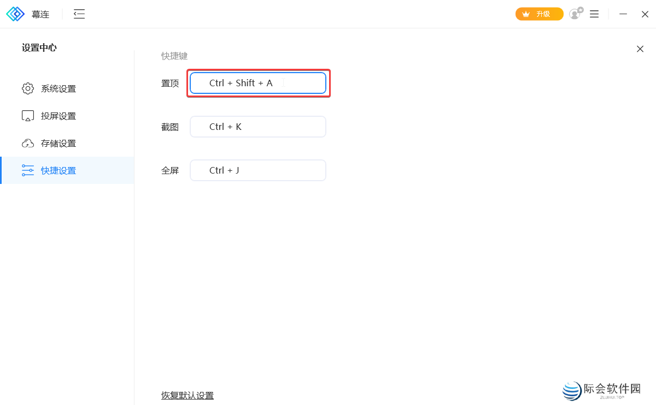The image size is (656, 405).
Task: Open the user avatar profile
Action: (574, 14)
